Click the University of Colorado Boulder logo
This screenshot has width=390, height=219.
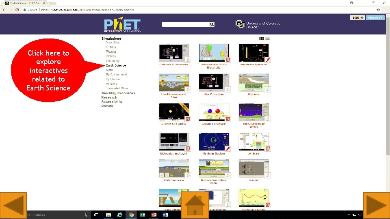(258, 24)
